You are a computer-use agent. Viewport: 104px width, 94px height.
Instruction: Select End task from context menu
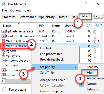click(x=46, y=48)
